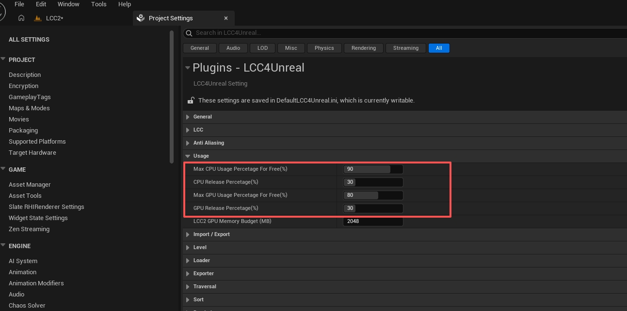Expand the Loader section
Viewport: 627px width, 311px height.
[x=188, y=260]
